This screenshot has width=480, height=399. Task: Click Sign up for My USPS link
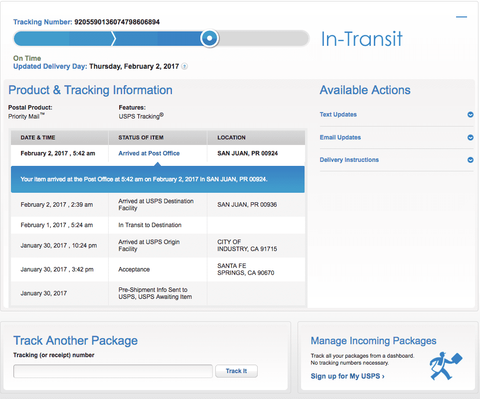(347, 376)
